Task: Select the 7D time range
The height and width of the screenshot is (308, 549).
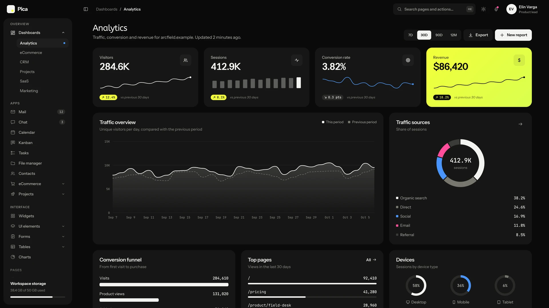Action: [x=410, y=35]
